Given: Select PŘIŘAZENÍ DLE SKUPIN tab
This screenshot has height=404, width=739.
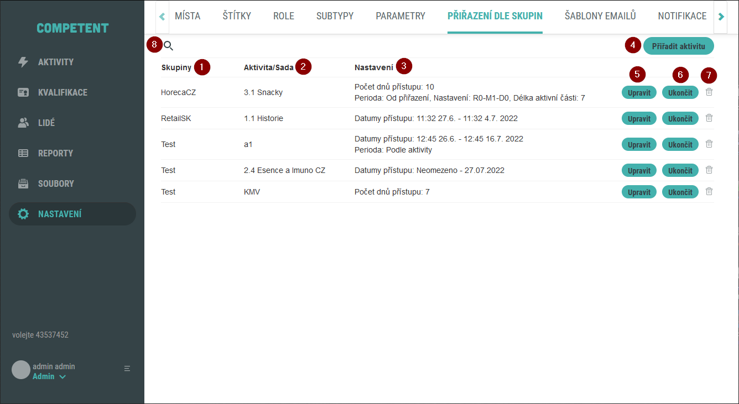Looking at the screenshot, I should (495, 16).
